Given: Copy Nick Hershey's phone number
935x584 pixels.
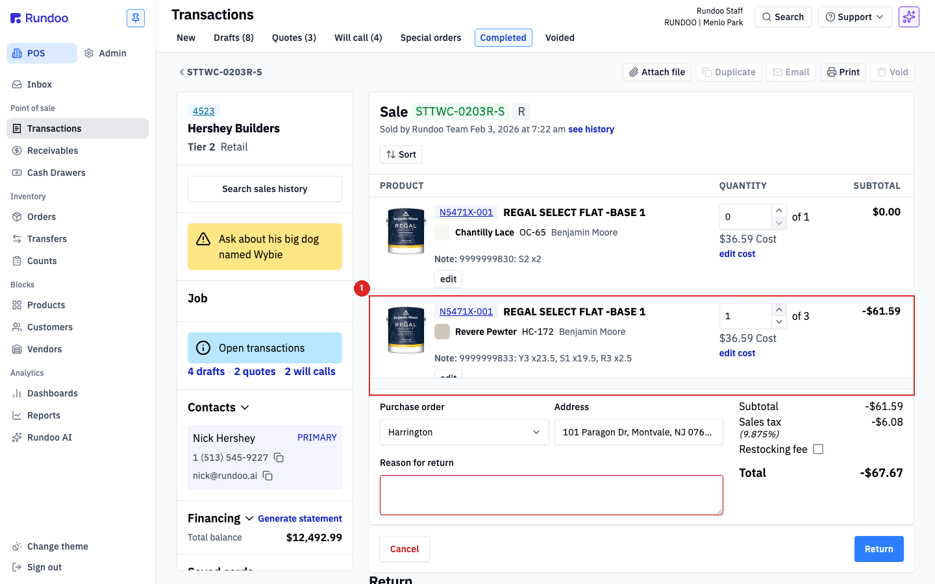Looking at the screenshot, I should [279, 457].
